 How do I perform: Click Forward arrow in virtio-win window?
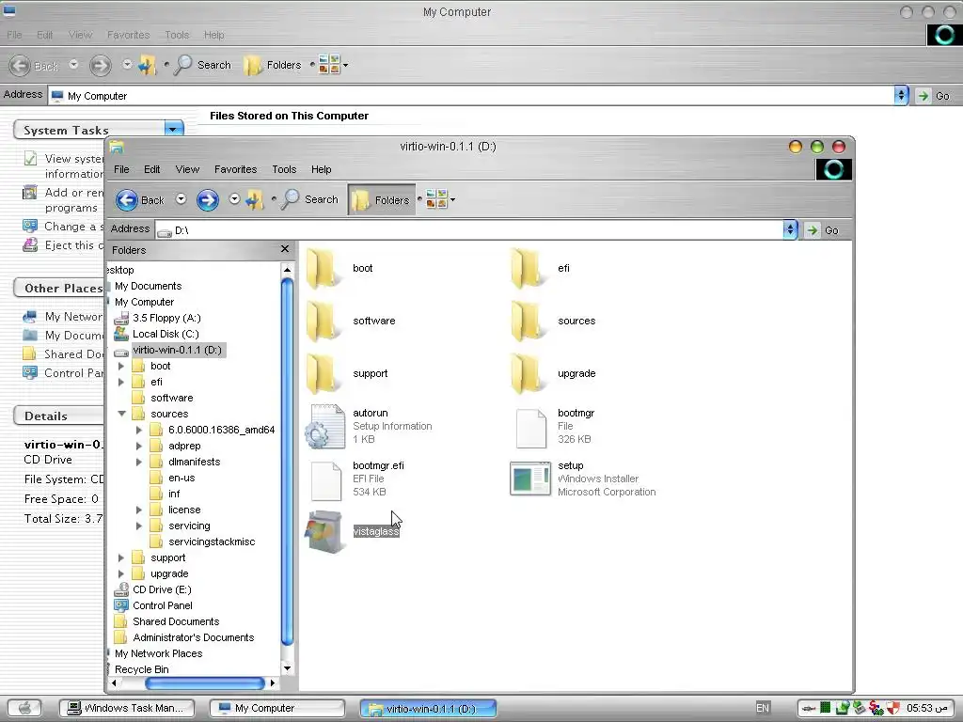click(208, 200)
